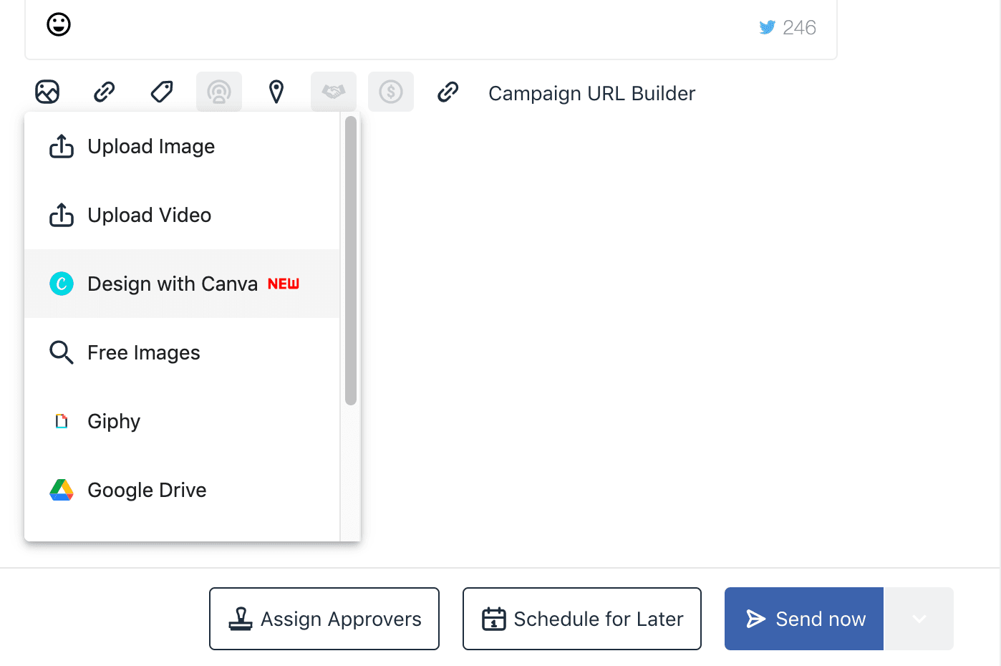
Task: Open the emoji picker smiley icon
Action: [59, 25]
